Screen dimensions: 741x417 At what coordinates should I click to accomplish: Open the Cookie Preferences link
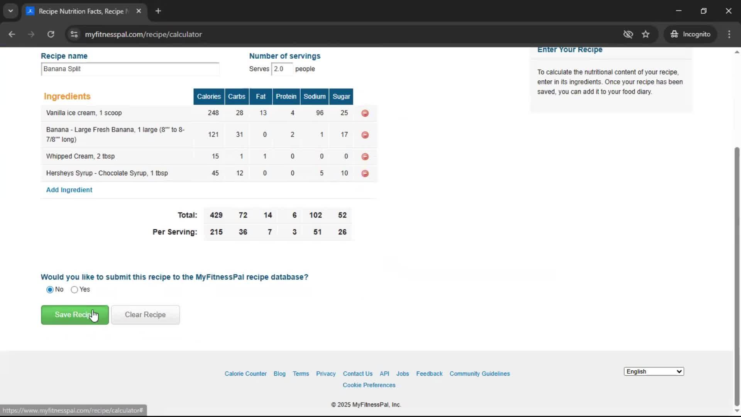tap(369, 385)
